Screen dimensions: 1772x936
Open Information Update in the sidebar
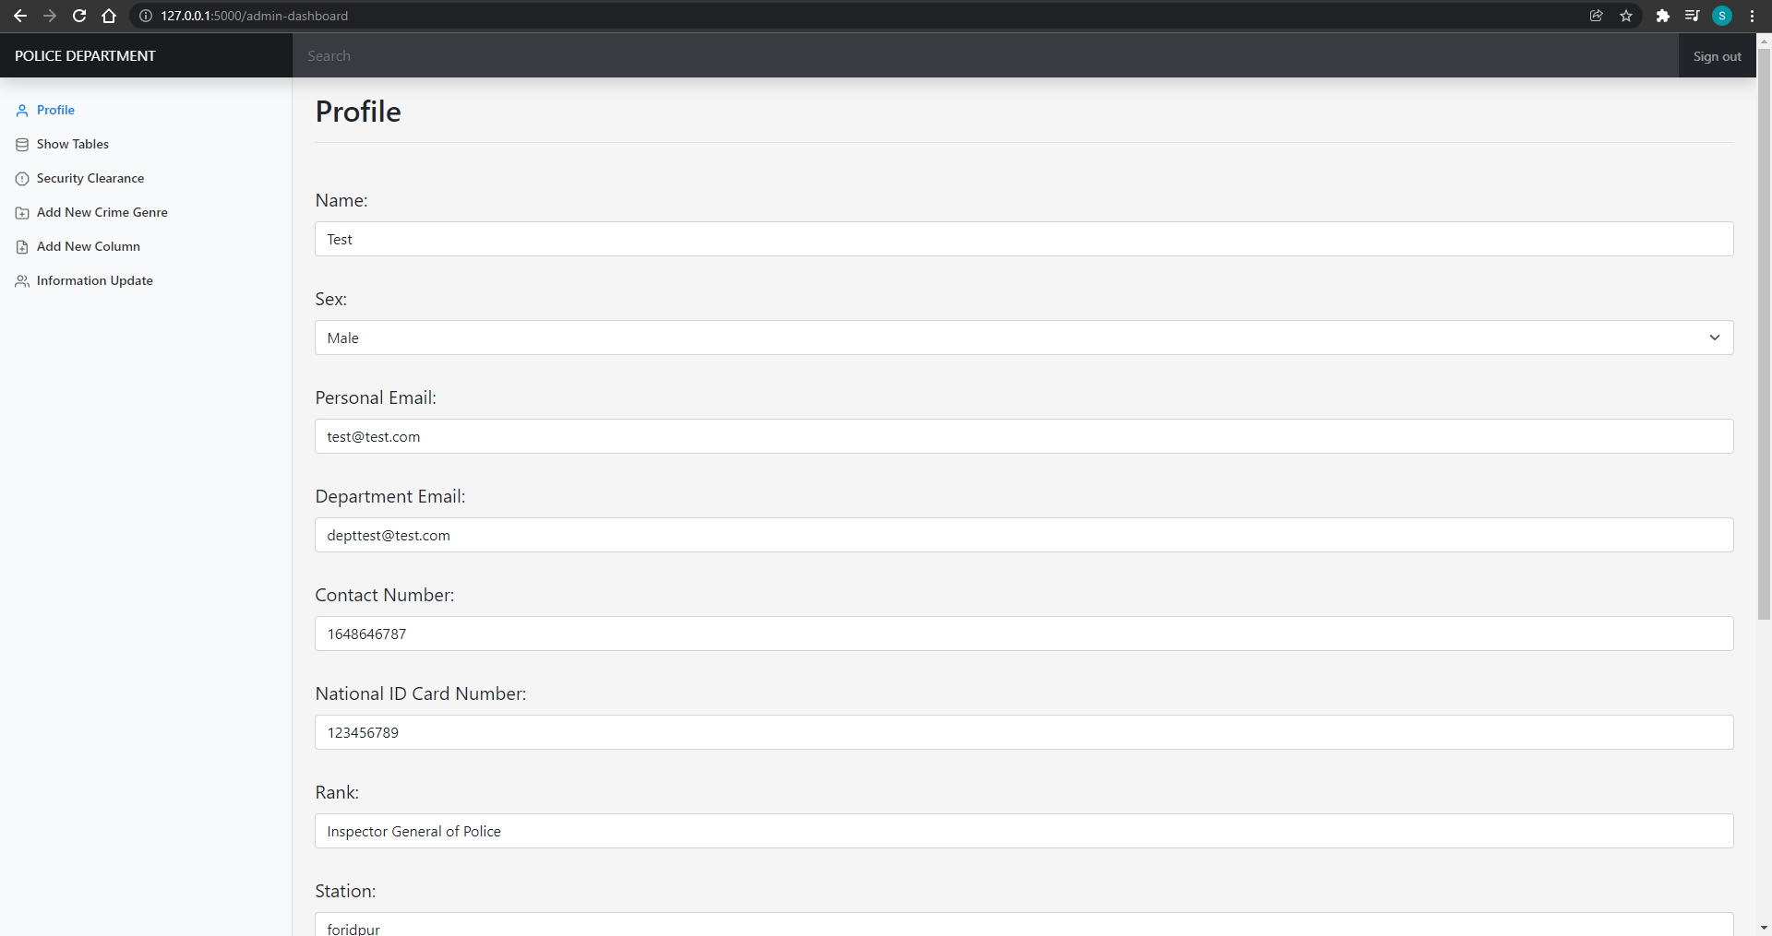coord(95,280)
